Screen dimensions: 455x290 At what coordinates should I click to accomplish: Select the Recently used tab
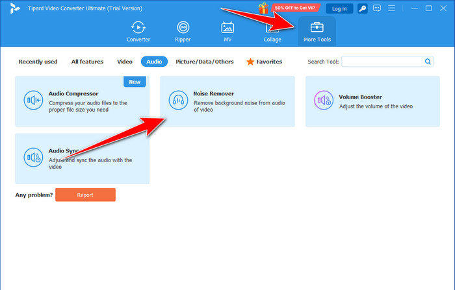[x=38, y=62]
